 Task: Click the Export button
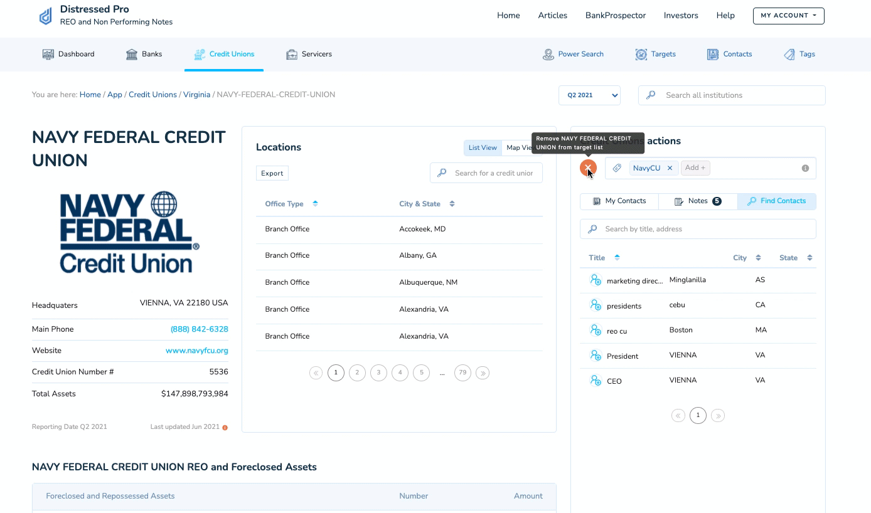click(272, 173)
